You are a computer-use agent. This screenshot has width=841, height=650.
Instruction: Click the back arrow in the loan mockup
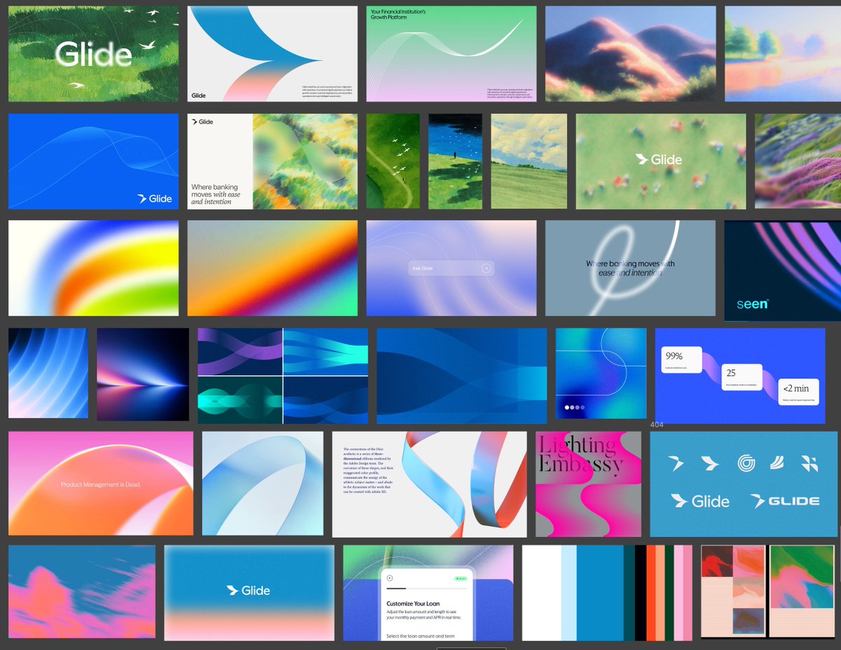coord(390,578)
